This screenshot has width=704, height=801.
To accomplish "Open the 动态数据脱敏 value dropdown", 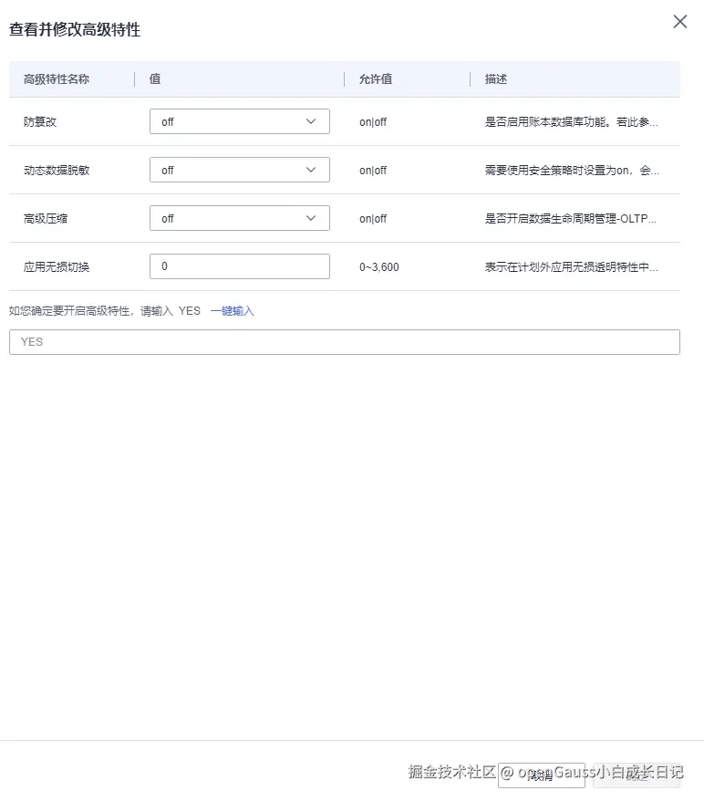I will click(x=240, y=170).
